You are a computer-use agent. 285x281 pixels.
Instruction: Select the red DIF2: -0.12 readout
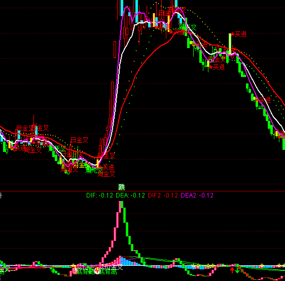point(163,195)
